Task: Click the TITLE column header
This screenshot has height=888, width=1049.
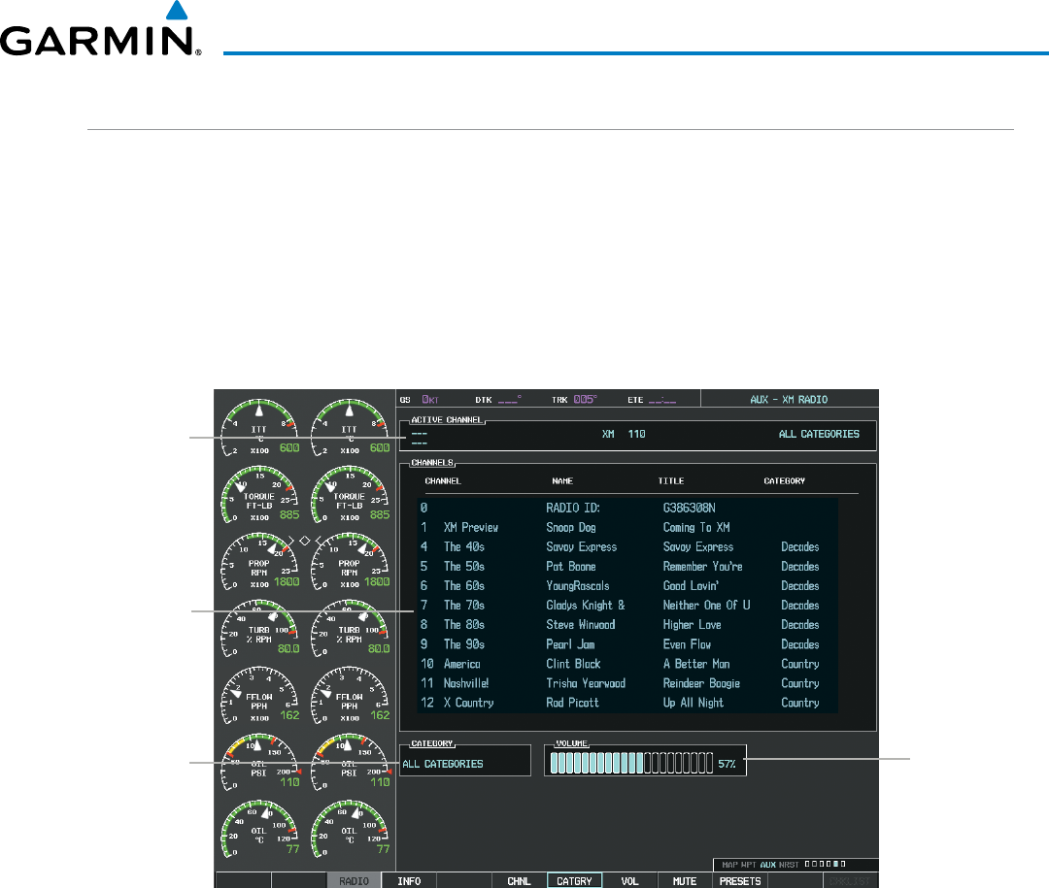Action: point(670,480)
